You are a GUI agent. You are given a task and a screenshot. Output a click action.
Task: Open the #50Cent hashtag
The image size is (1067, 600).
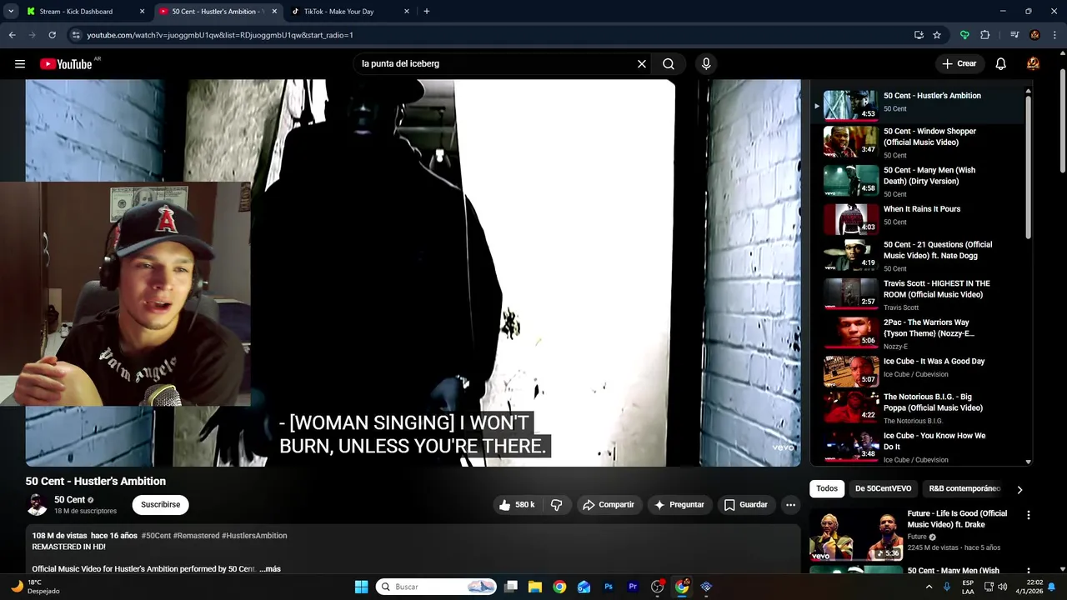coord(156,536)
